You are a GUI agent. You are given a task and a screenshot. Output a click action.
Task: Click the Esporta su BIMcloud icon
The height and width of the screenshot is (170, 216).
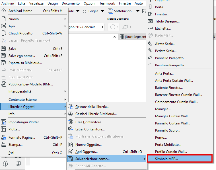(4, 63)
